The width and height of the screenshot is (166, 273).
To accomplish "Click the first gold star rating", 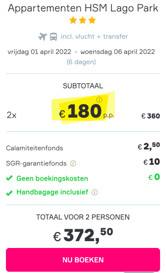I will pyautogui.click(x=73, y=20).
